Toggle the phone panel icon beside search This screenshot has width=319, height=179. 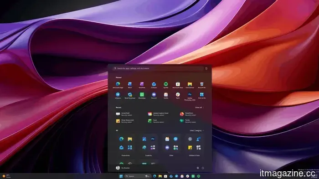click(206, 68)
